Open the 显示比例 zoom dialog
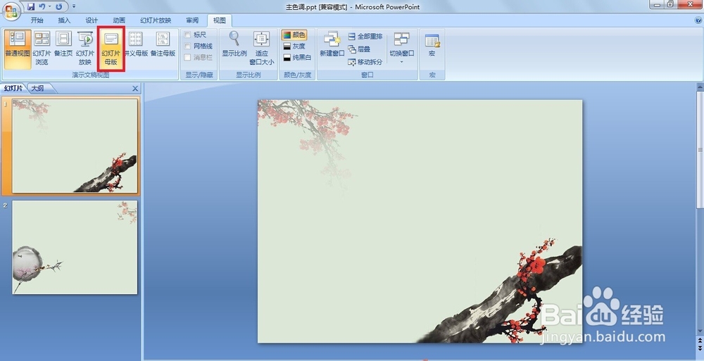Screen dimensions: 704x361 [x=234, y=45]
